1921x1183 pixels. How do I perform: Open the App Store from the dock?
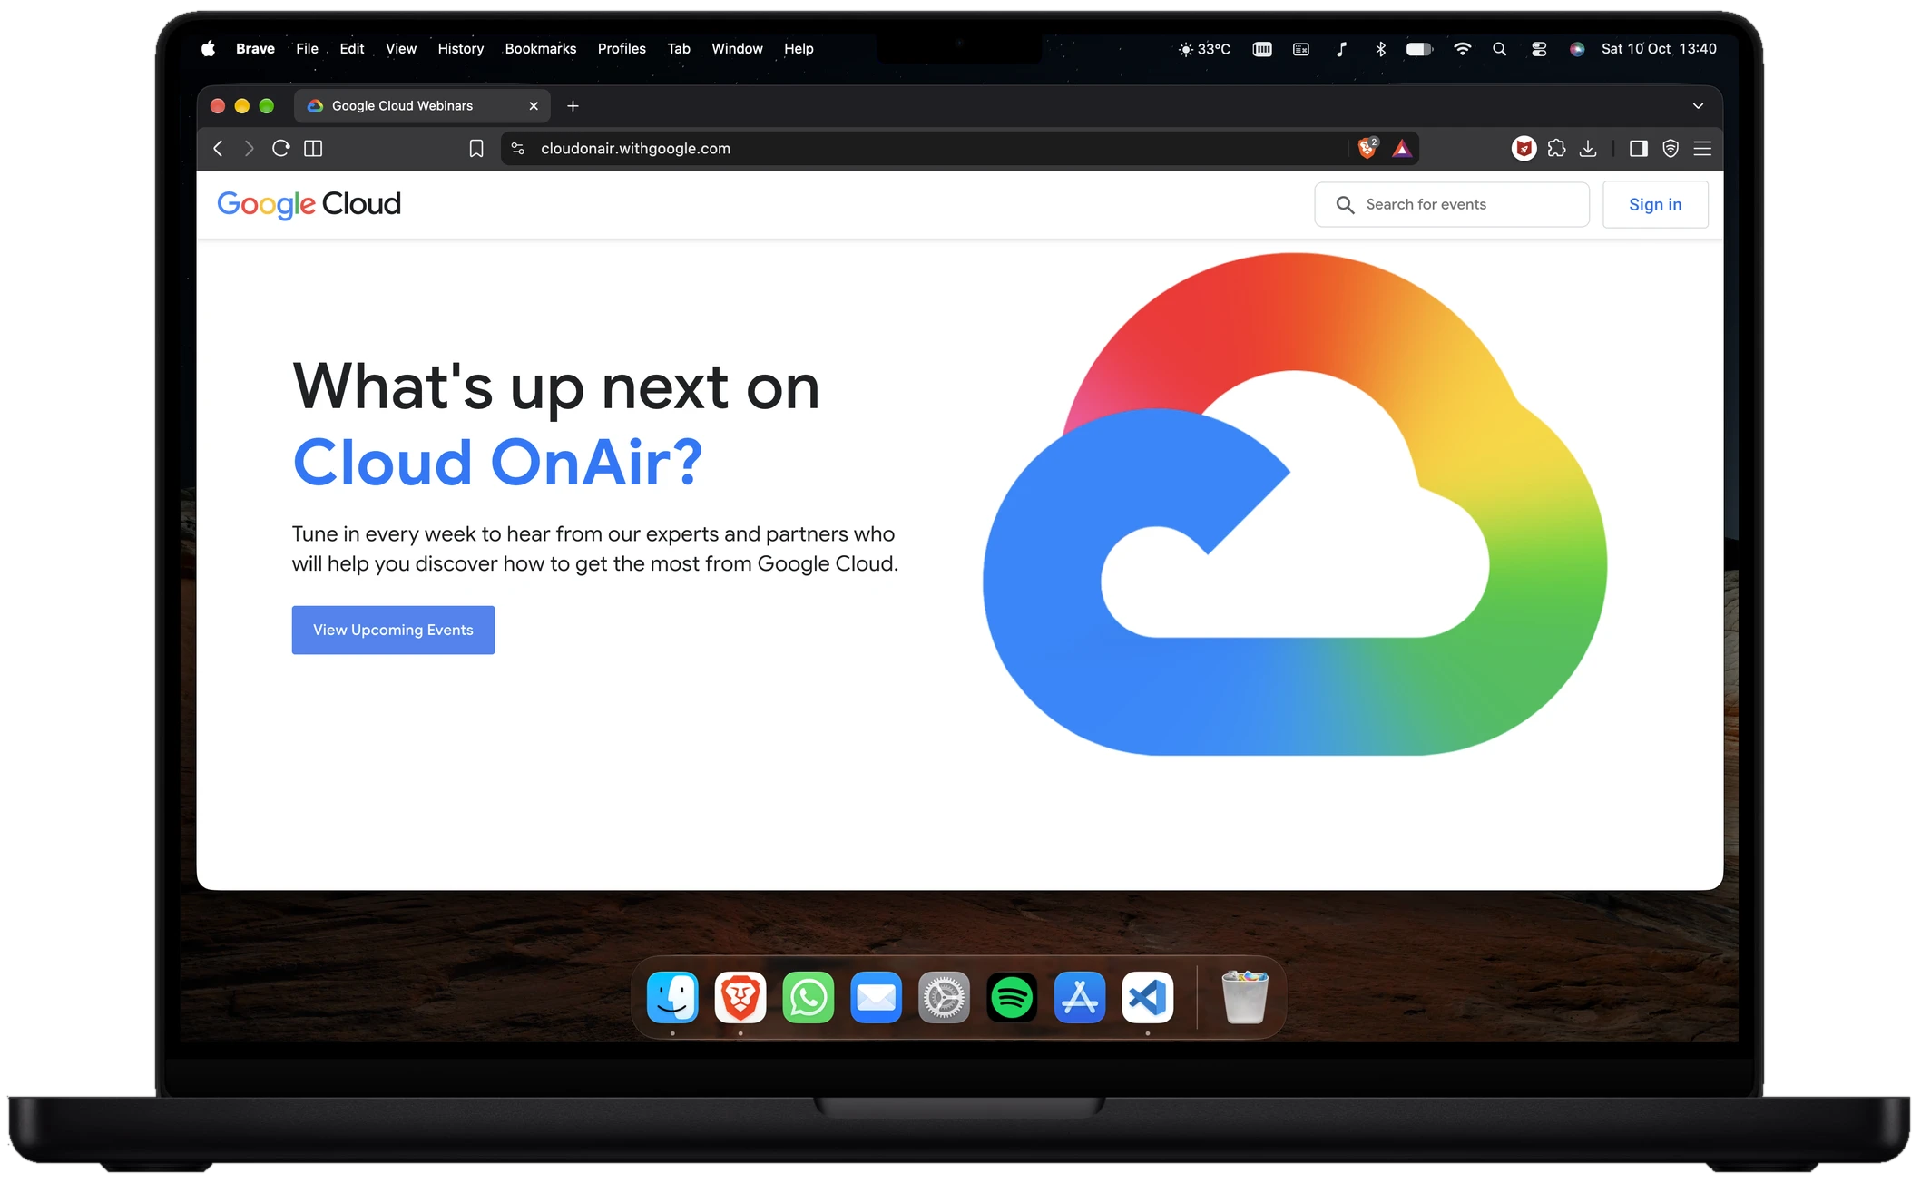tap(1080, 998)
